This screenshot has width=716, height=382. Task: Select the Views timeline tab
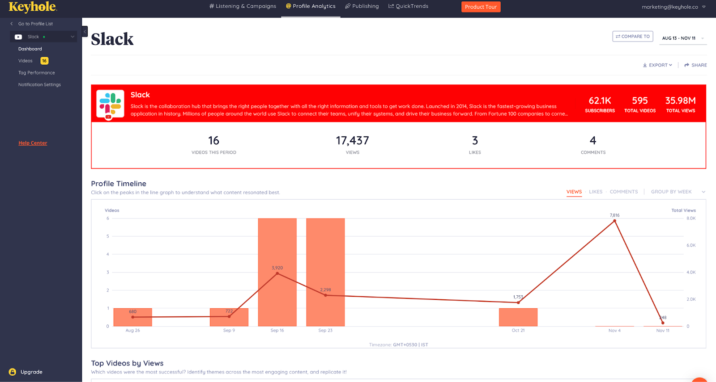pyautogui.click(x=574, y=192)
